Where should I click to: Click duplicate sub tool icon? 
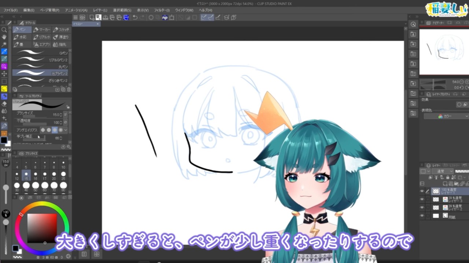pyautogui.click(x=63, y=89)
